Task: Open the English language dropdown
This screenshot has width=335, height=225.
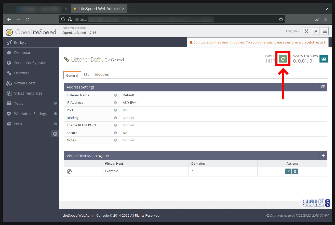Action: pos(293,31)
